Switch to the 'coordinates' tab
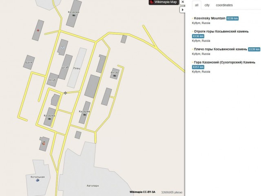This screenshot has width=261, height=196. click(224, 5)
